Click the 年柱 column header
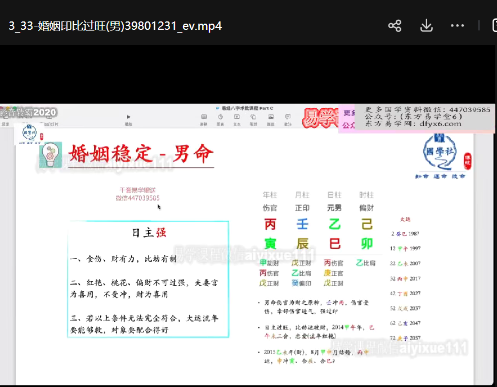 (270, 195)
